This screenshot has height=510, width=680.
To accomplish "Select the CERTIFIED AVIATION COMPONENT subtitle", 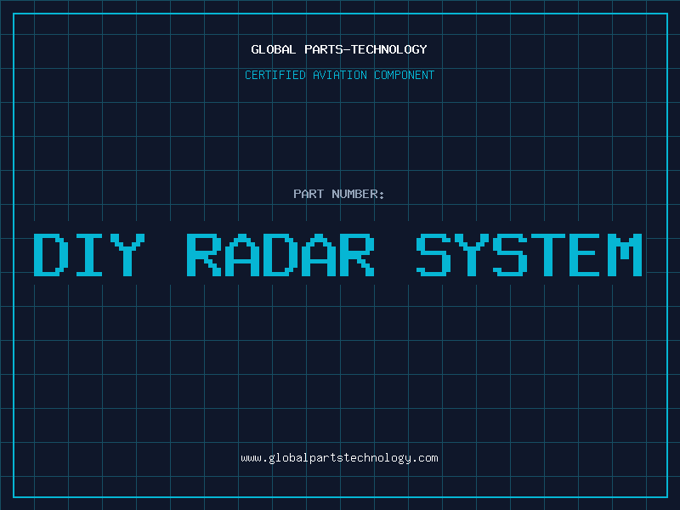I will point(339,75).
